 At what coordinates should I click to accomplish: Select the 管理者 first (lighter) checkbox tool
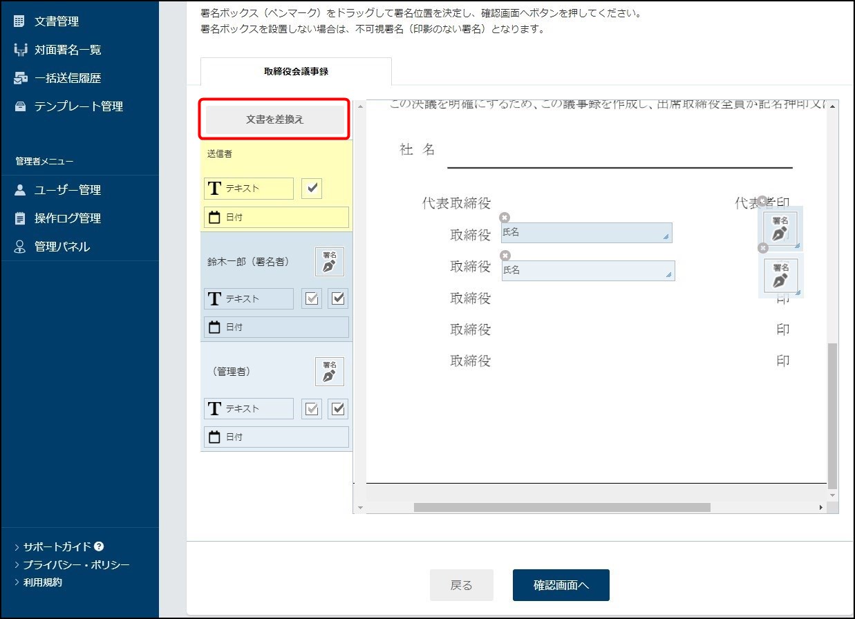pos(312,408)
